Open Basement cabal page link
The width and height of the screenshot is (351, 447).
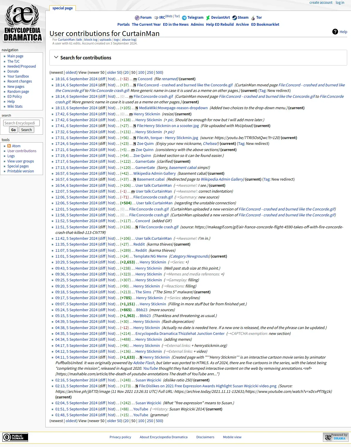click(151, 179)
